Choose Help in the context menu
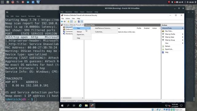 pyautogui.click(x=82, y=38)
